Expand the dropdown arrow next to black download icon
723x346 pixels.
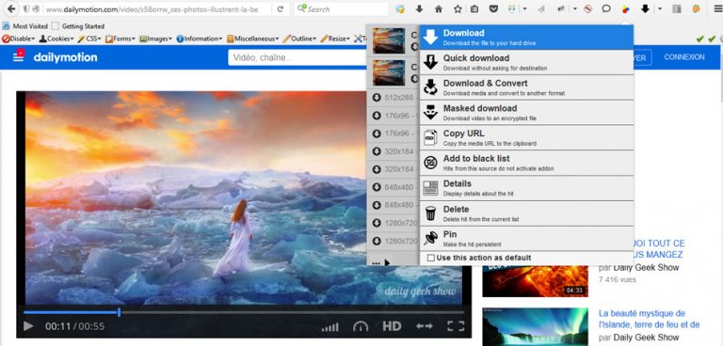pos(660,8)
